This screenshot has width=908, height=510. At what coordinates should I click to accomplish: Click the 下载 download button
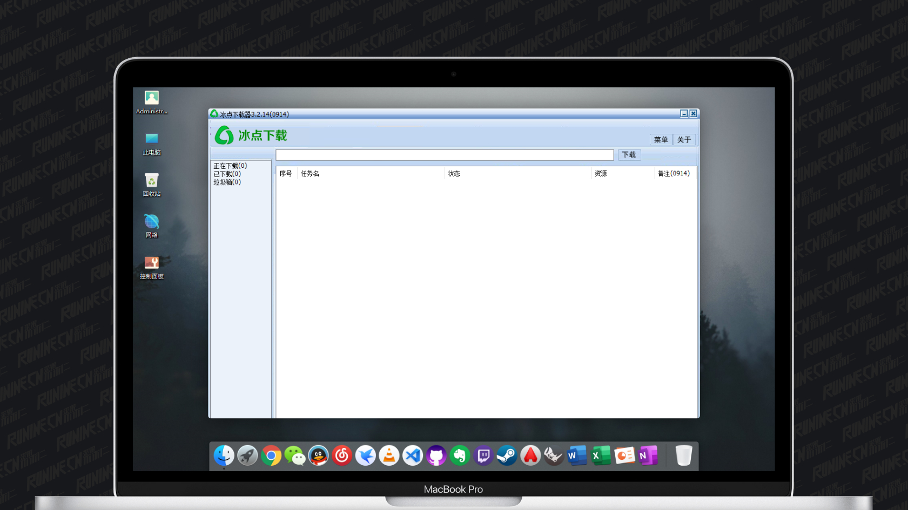629,155
